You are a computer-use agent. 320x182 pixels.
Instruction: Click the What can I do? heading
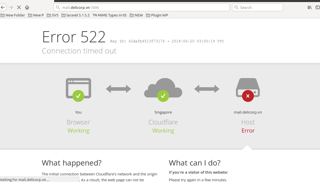point(195,163)
